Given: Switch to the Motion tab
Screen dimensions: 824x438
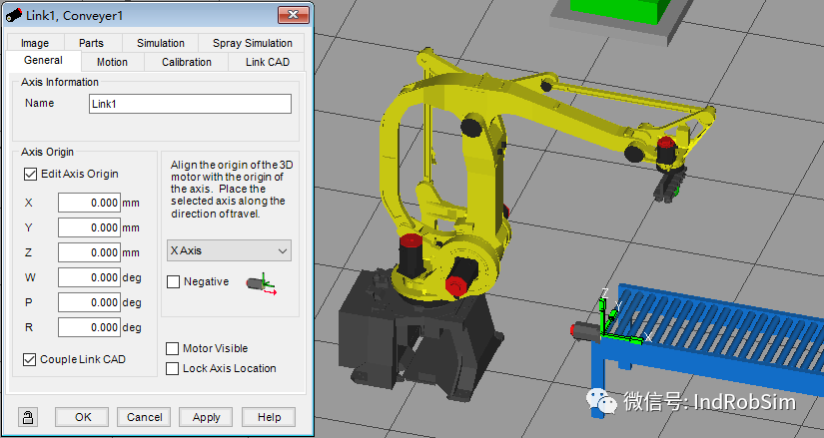Looking at the screenshot, I should point(113,62).
